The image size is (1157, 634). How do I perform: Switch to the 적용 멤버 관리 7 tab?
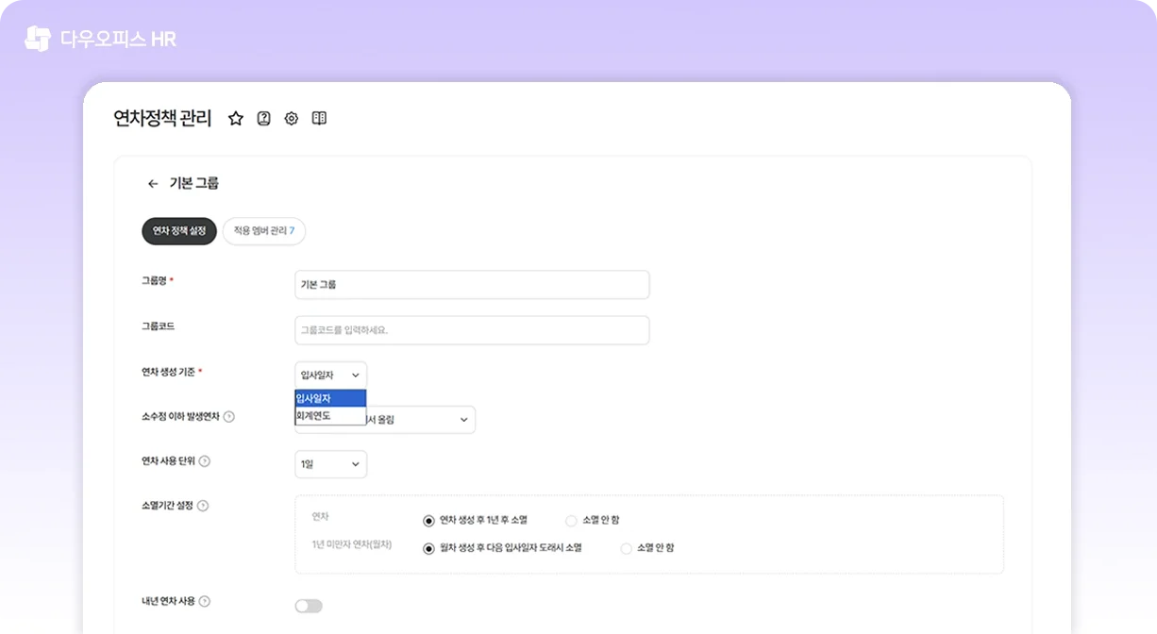point(263,231)
